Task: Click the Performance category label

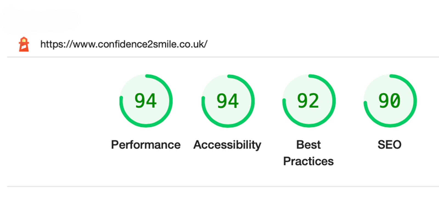Action: [x=146, y=145]
